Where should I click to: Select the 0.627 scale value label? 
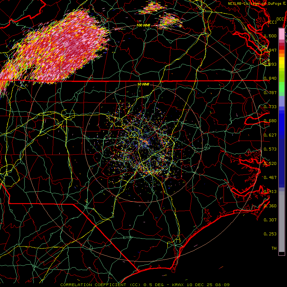coord(270,135)
